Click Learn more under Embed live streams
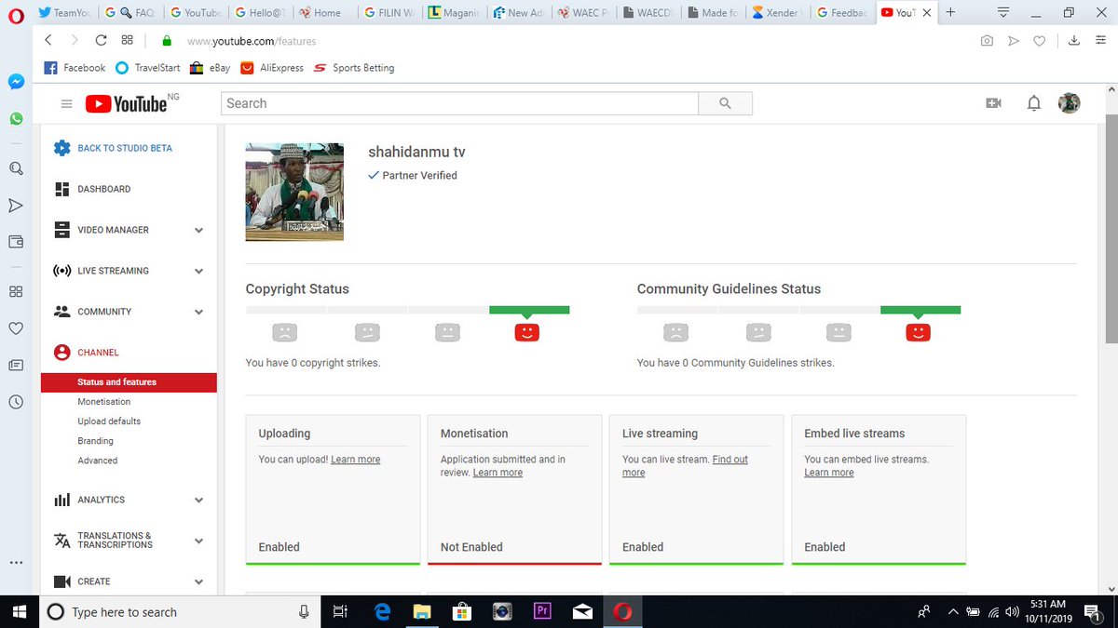Image resolution: width=1118 pixels, height=628 pixels. pyautogui.click(x=829, y=473)
